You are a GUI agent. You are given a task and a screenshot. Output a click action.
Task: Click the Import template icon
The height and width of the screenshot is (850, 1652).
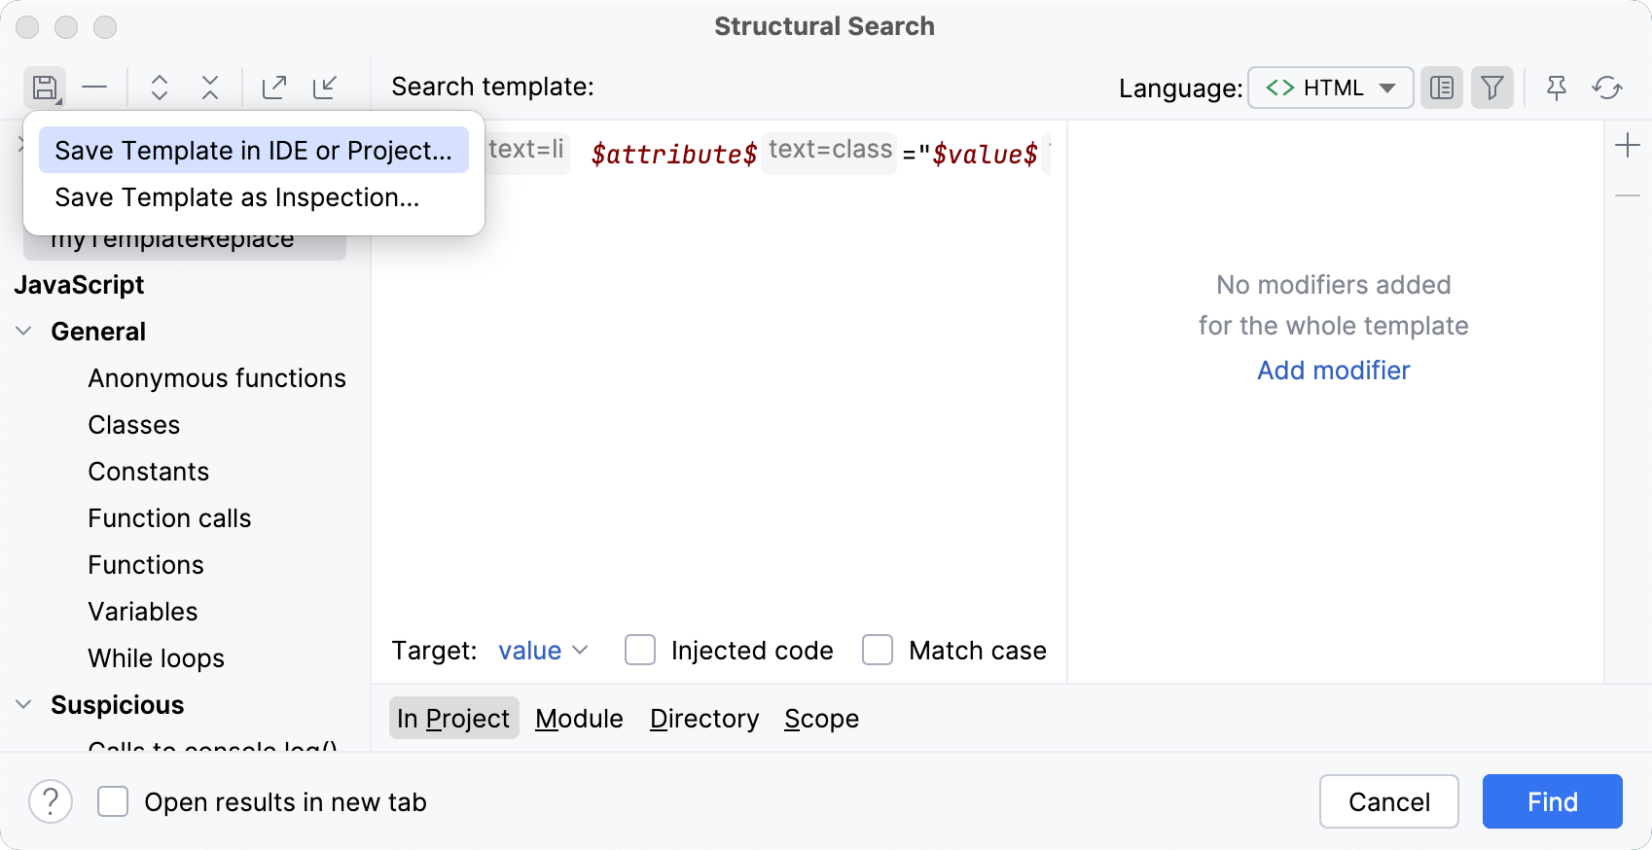point(325,88)
